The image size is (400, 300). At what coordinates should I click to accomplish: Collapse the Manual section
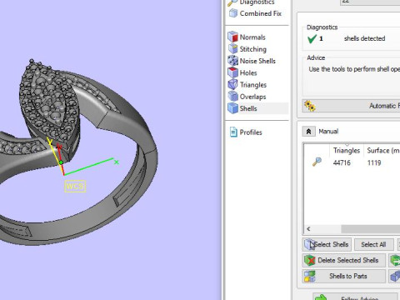pos(308,132)
